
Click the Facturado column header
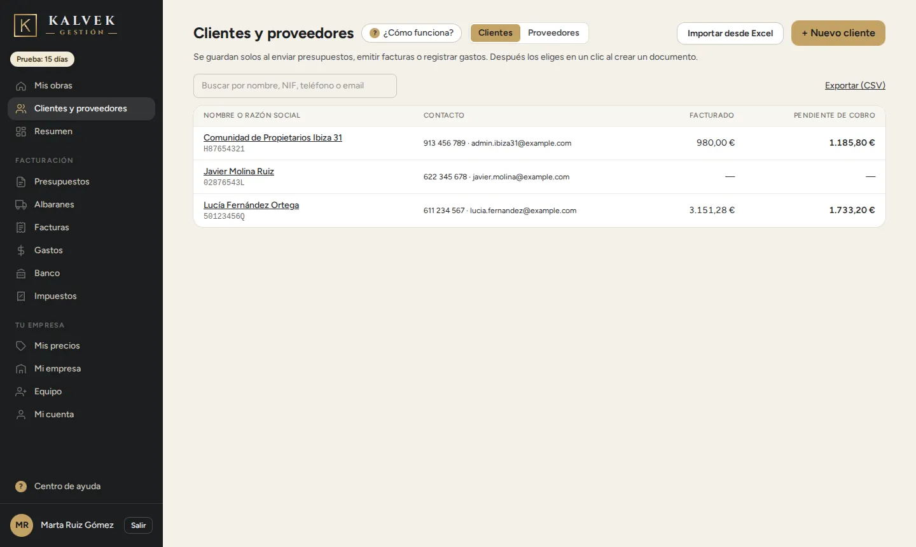coord(712,115)
